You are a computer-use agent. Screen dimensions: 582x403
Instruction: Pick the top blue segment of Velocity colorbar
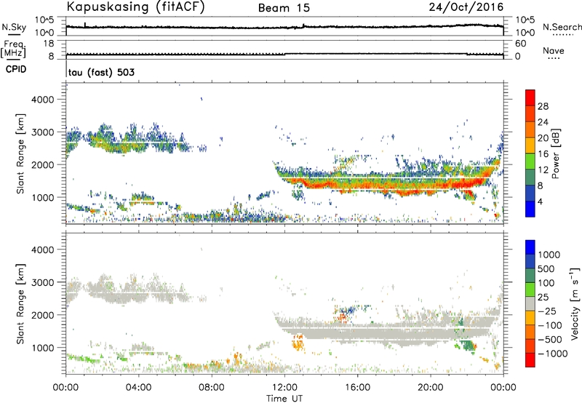[530, 247]
